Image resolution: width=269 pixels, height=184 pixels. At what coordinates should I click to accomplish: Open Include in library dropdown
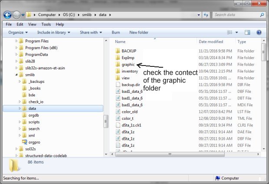point(54,33)
